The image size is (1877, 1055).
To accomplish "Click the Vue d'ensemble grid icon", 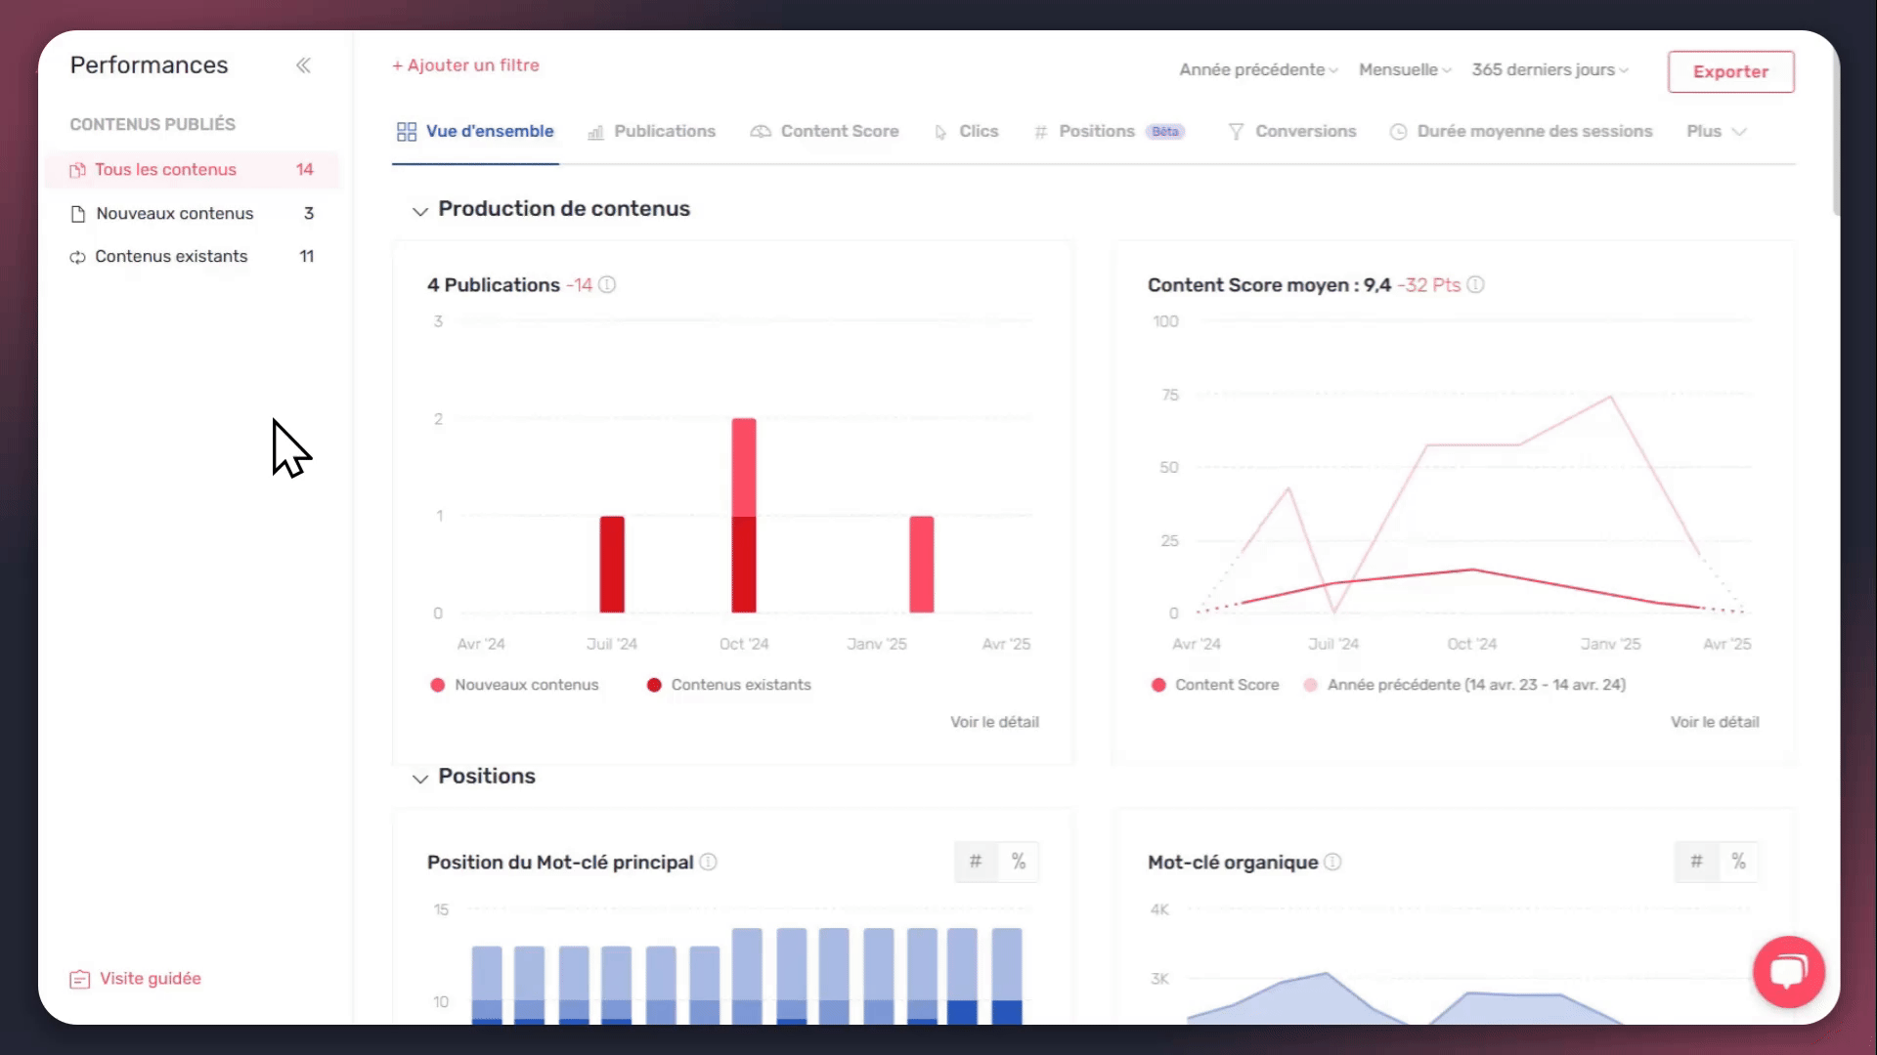I will coord(407,132).
